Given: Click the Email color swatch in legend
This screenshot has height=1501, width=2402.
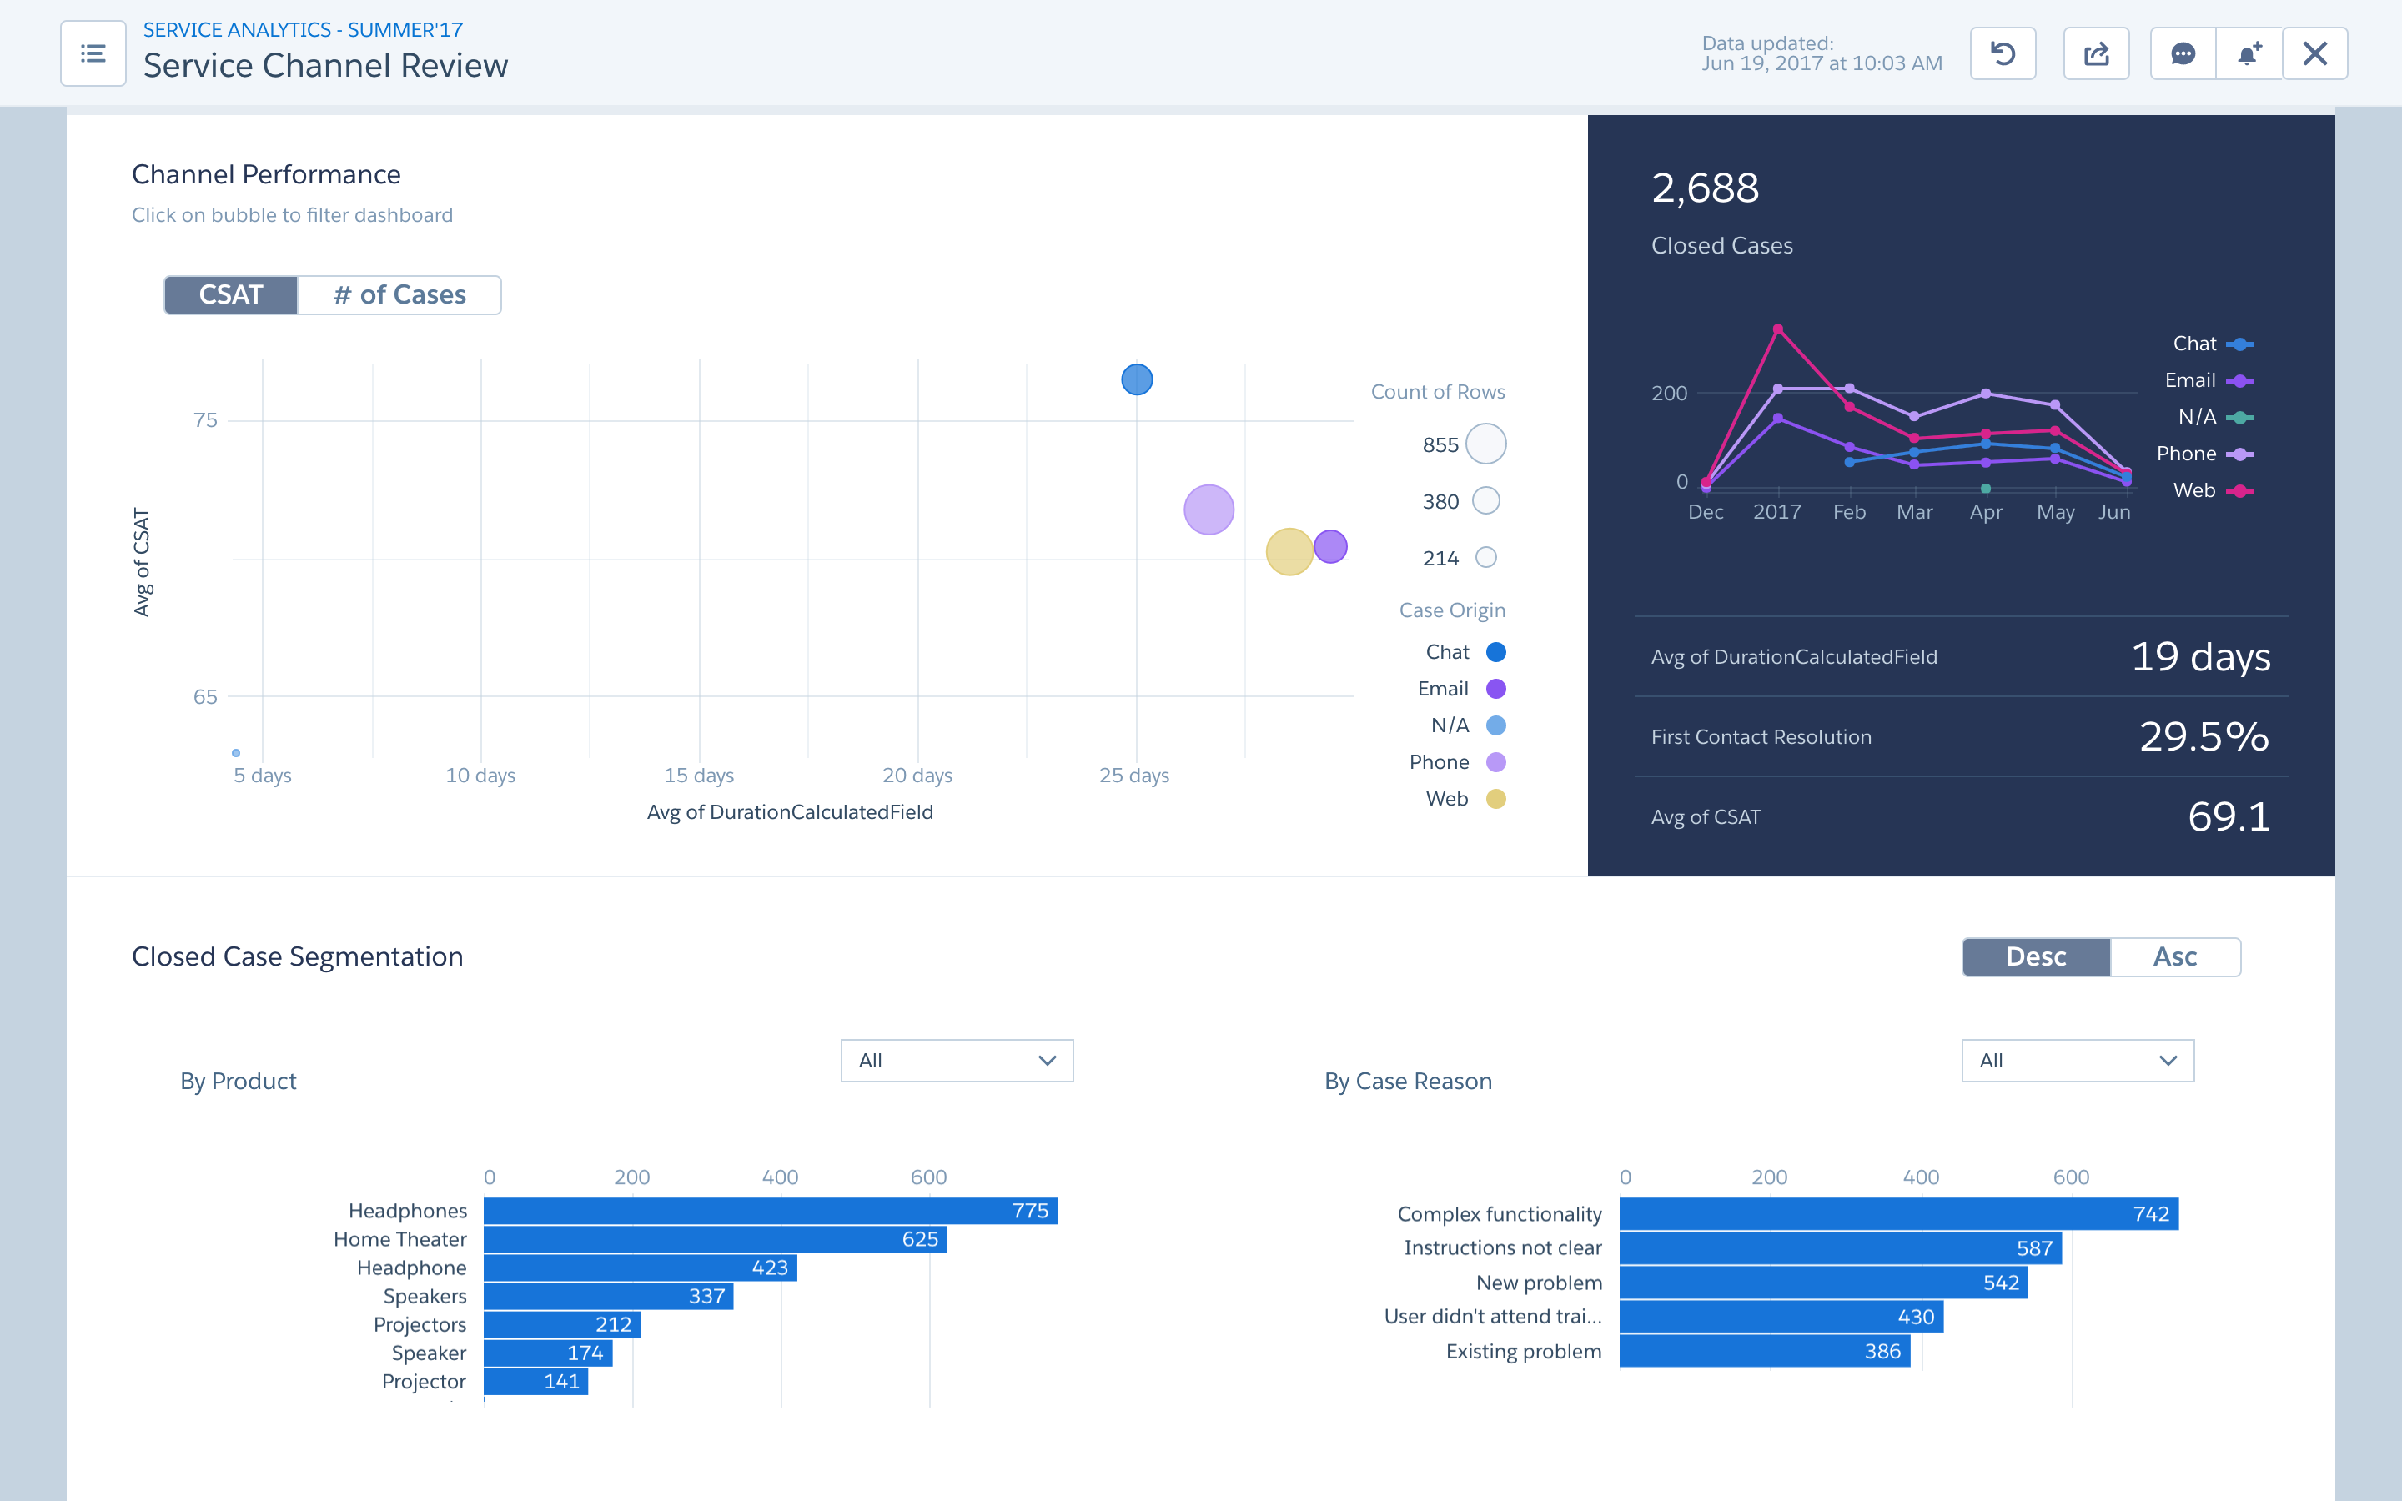Looking at the screenshot, I should click(1495, 689).
